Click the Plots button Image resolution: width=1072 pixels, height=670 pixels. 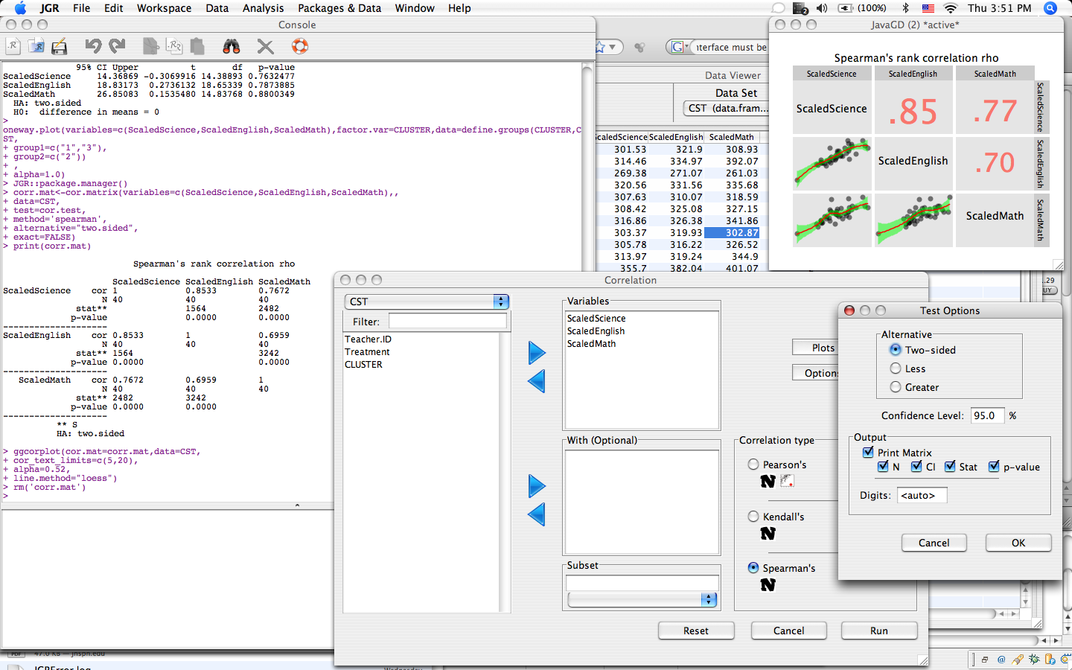(816, 348)
